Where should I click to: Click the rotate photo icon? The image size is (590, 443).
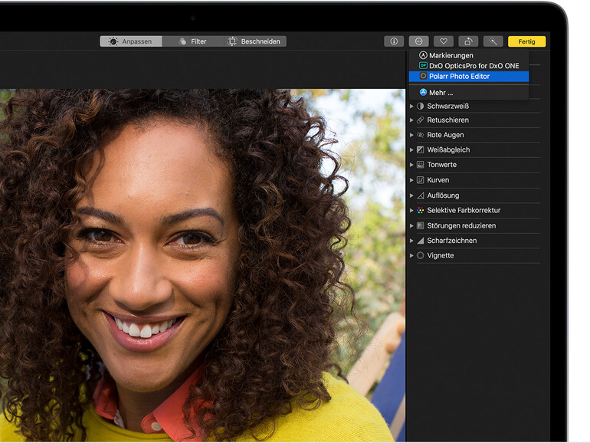(x=468, y=41)
